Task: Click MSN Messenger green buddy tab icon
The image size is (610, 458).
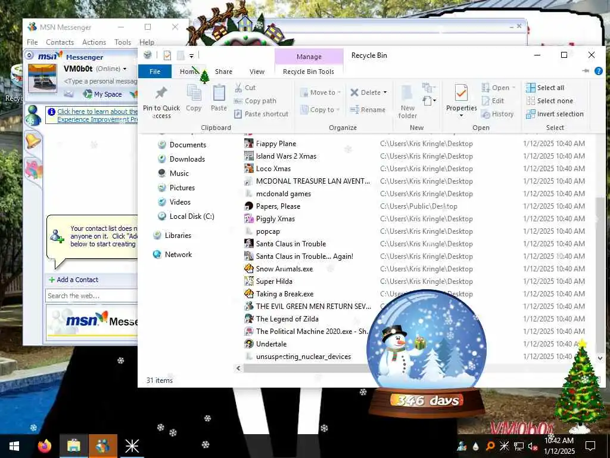Action: pyautogui.click(x=33, y=115)
